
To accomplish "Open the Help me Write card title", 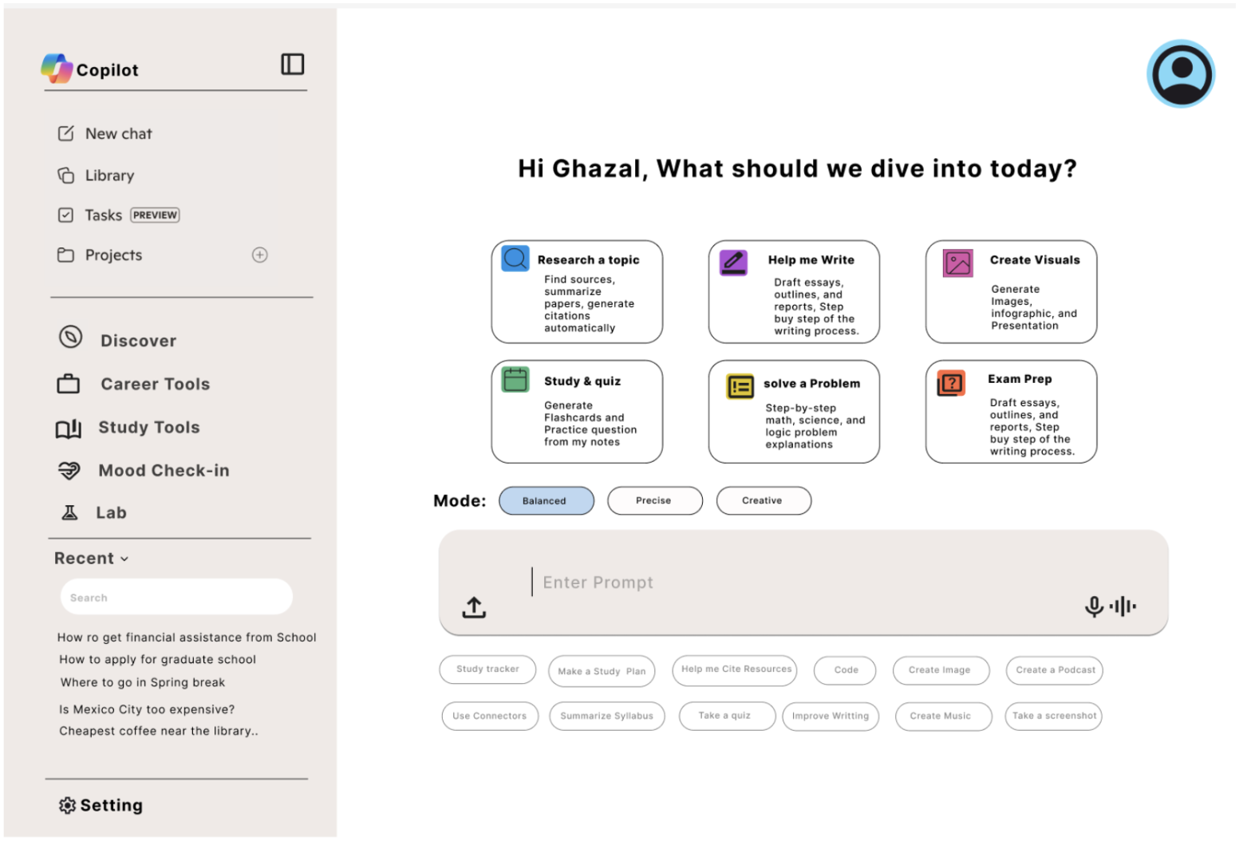I will (811, 260).
